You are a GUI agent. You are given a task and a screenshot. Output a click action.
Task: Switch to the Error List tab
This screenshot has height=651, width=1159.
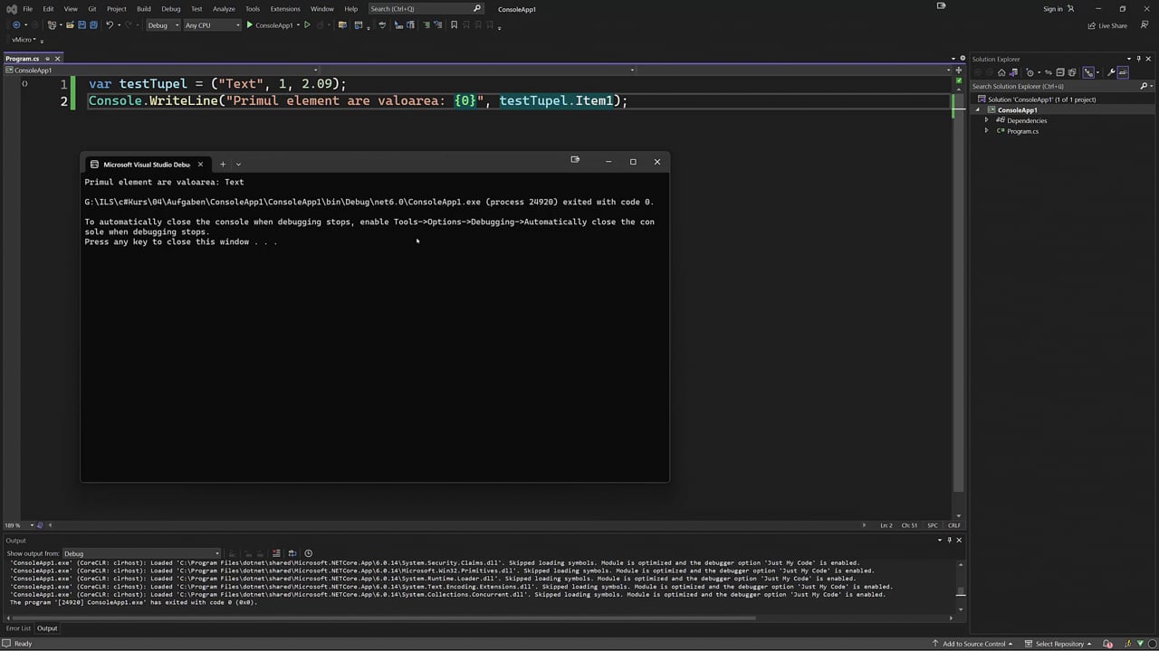click(x=18, y=628)
